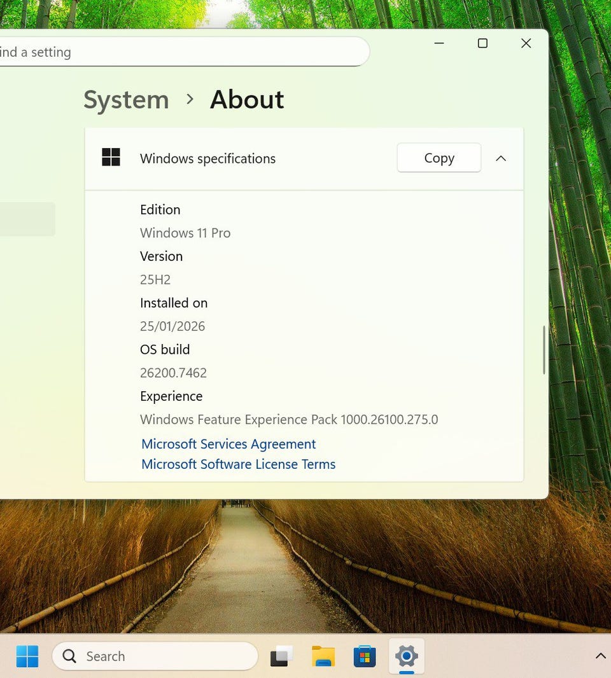Show hidden icons in the system tray

(600, 656)
